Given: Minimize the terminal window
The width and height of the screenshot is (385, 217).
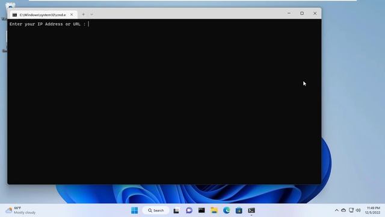Looking at the screenshot, I should coord(289,13).
